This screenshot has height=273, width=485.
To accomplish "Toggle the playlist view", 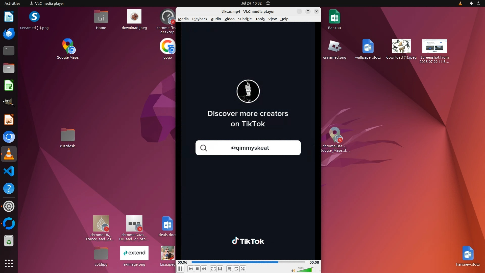I will click(229, 269).
